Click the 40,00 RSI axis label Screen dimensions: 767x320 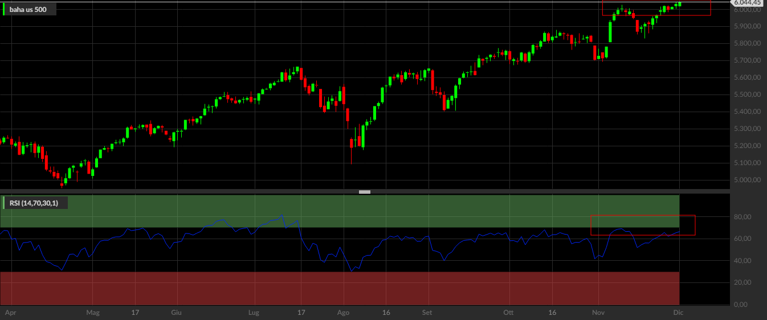point(742,261)
